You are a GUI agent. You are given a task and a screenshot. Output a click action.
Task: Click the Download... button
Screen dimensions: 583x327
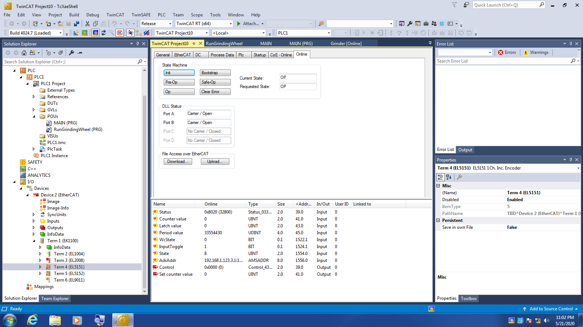[x=178, y=161]
